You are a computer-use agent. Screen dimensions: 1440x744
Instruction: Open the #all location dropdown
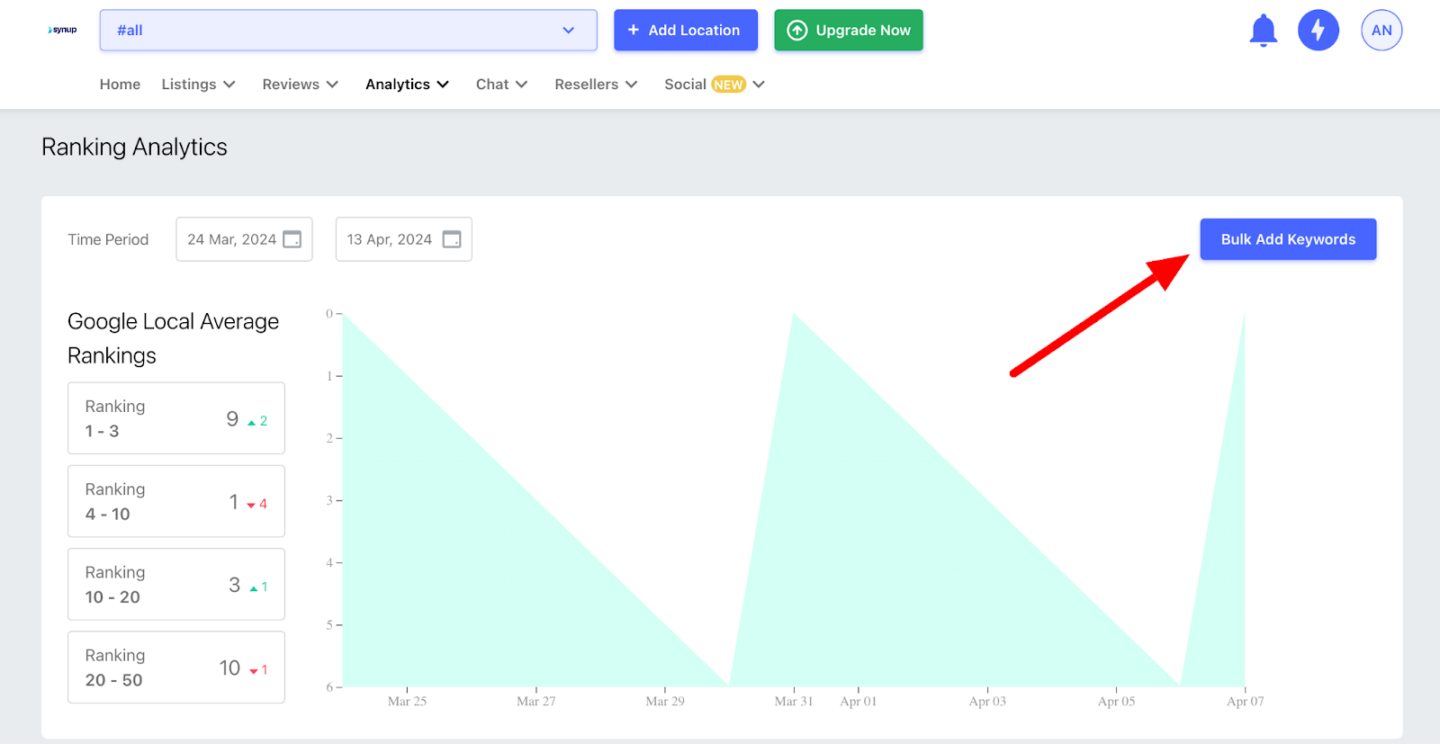(x=348, y=30)
